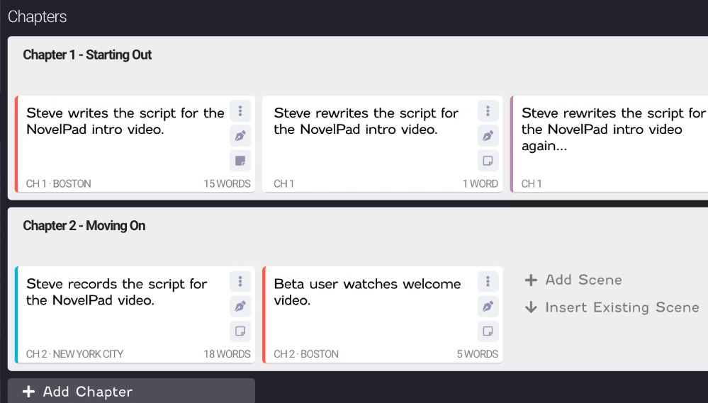Screen dimensions: 708x403
Task: Open three-dot menu on first Chapter 1 scene
Action: tap(240, 111)
